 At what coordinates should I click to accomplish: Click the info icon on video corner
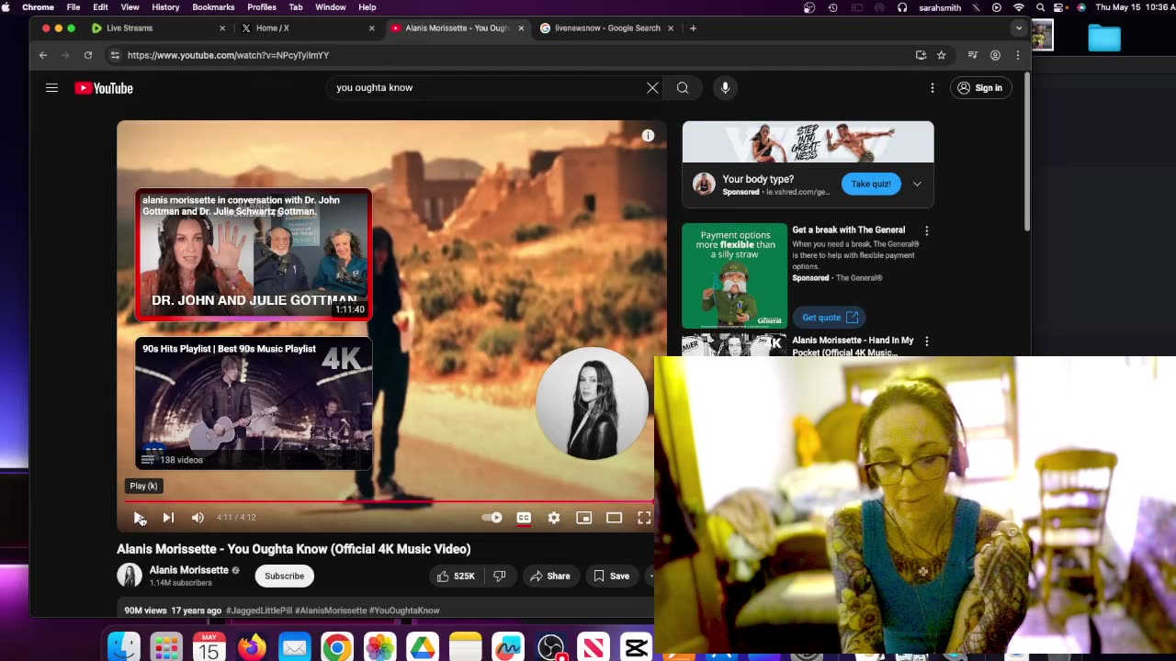(x=648, y=136)
